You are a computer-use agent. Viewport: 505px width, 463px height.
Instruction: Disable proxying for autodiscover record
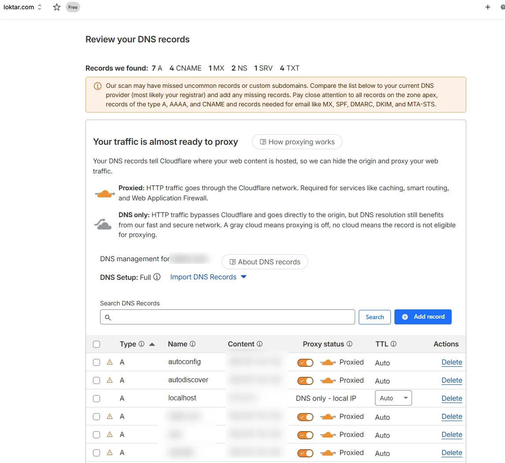(305, 381)
